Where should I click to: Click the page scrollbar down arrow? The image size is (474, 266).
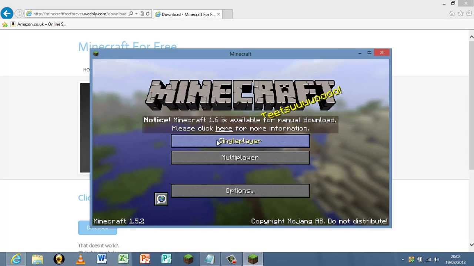point(471,245)
